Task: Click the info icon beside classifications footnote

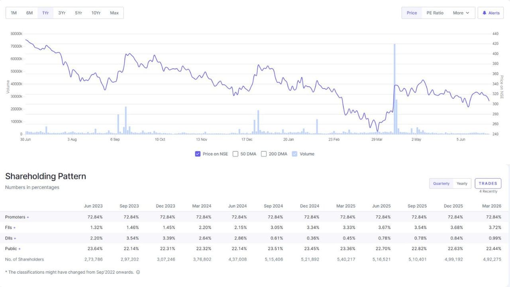Action: (138, 272)
